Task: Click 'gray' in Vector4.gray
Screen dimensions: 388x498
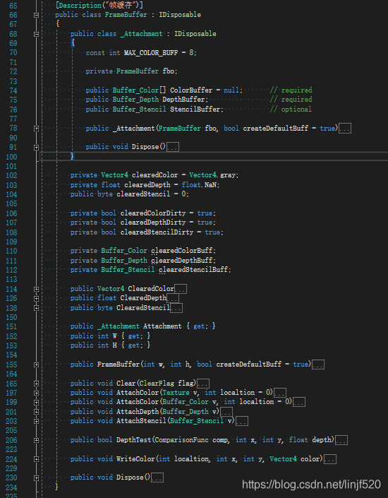Action: tap(228, 175)
